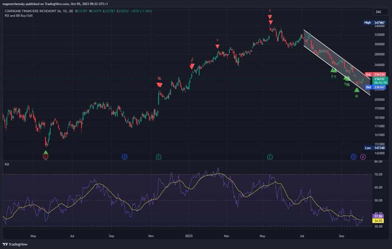Click the blue D dividend marker near Sep 2023

point(353,157)
